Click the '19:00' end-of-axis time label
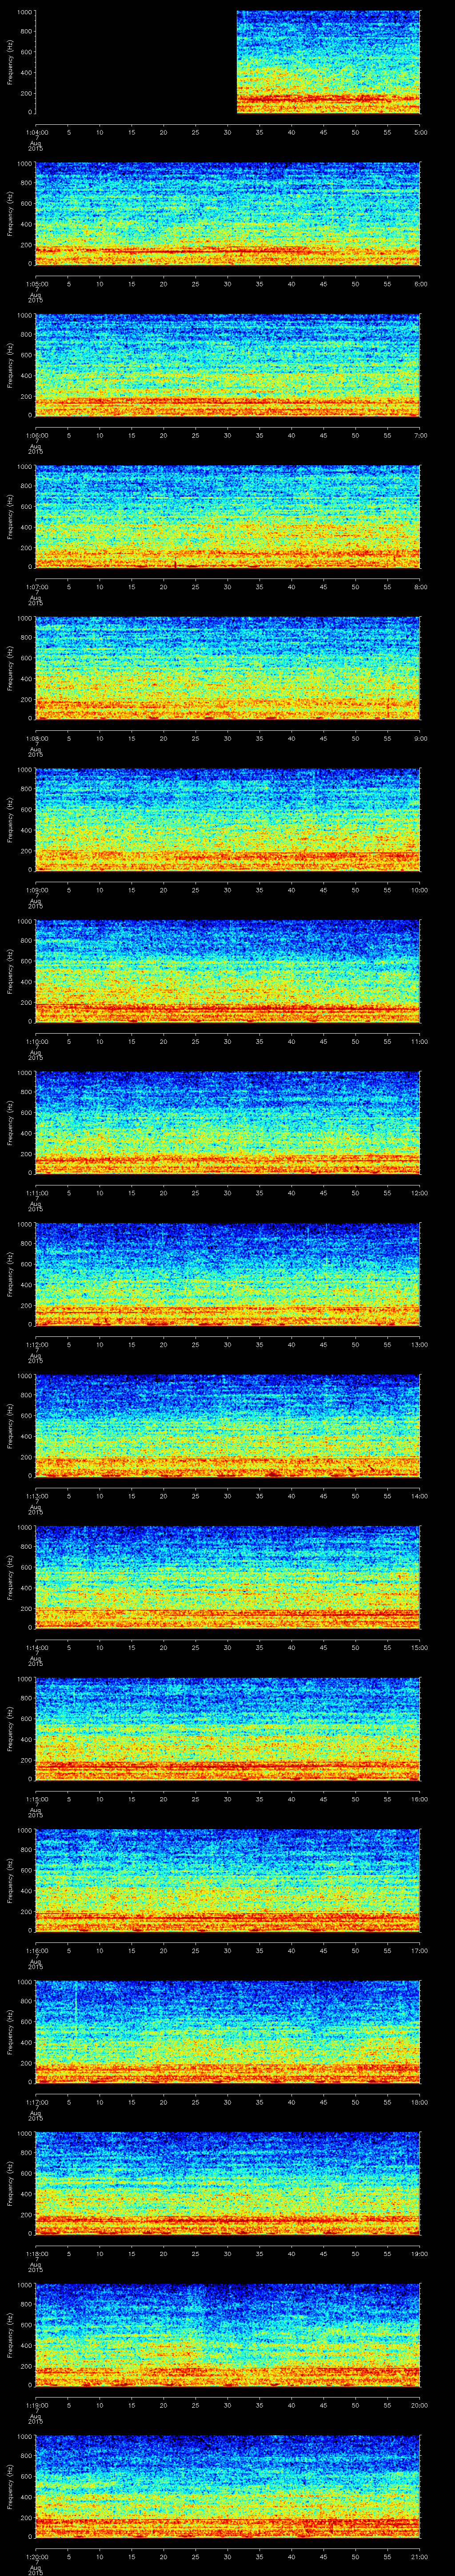 coord(420,2254)
